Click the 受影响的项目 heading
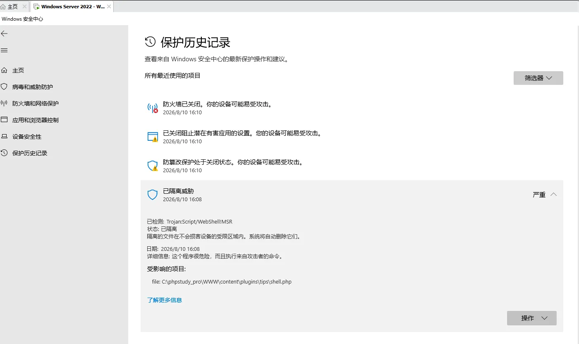This screenshot has width=579, height=344. point(167,269)
